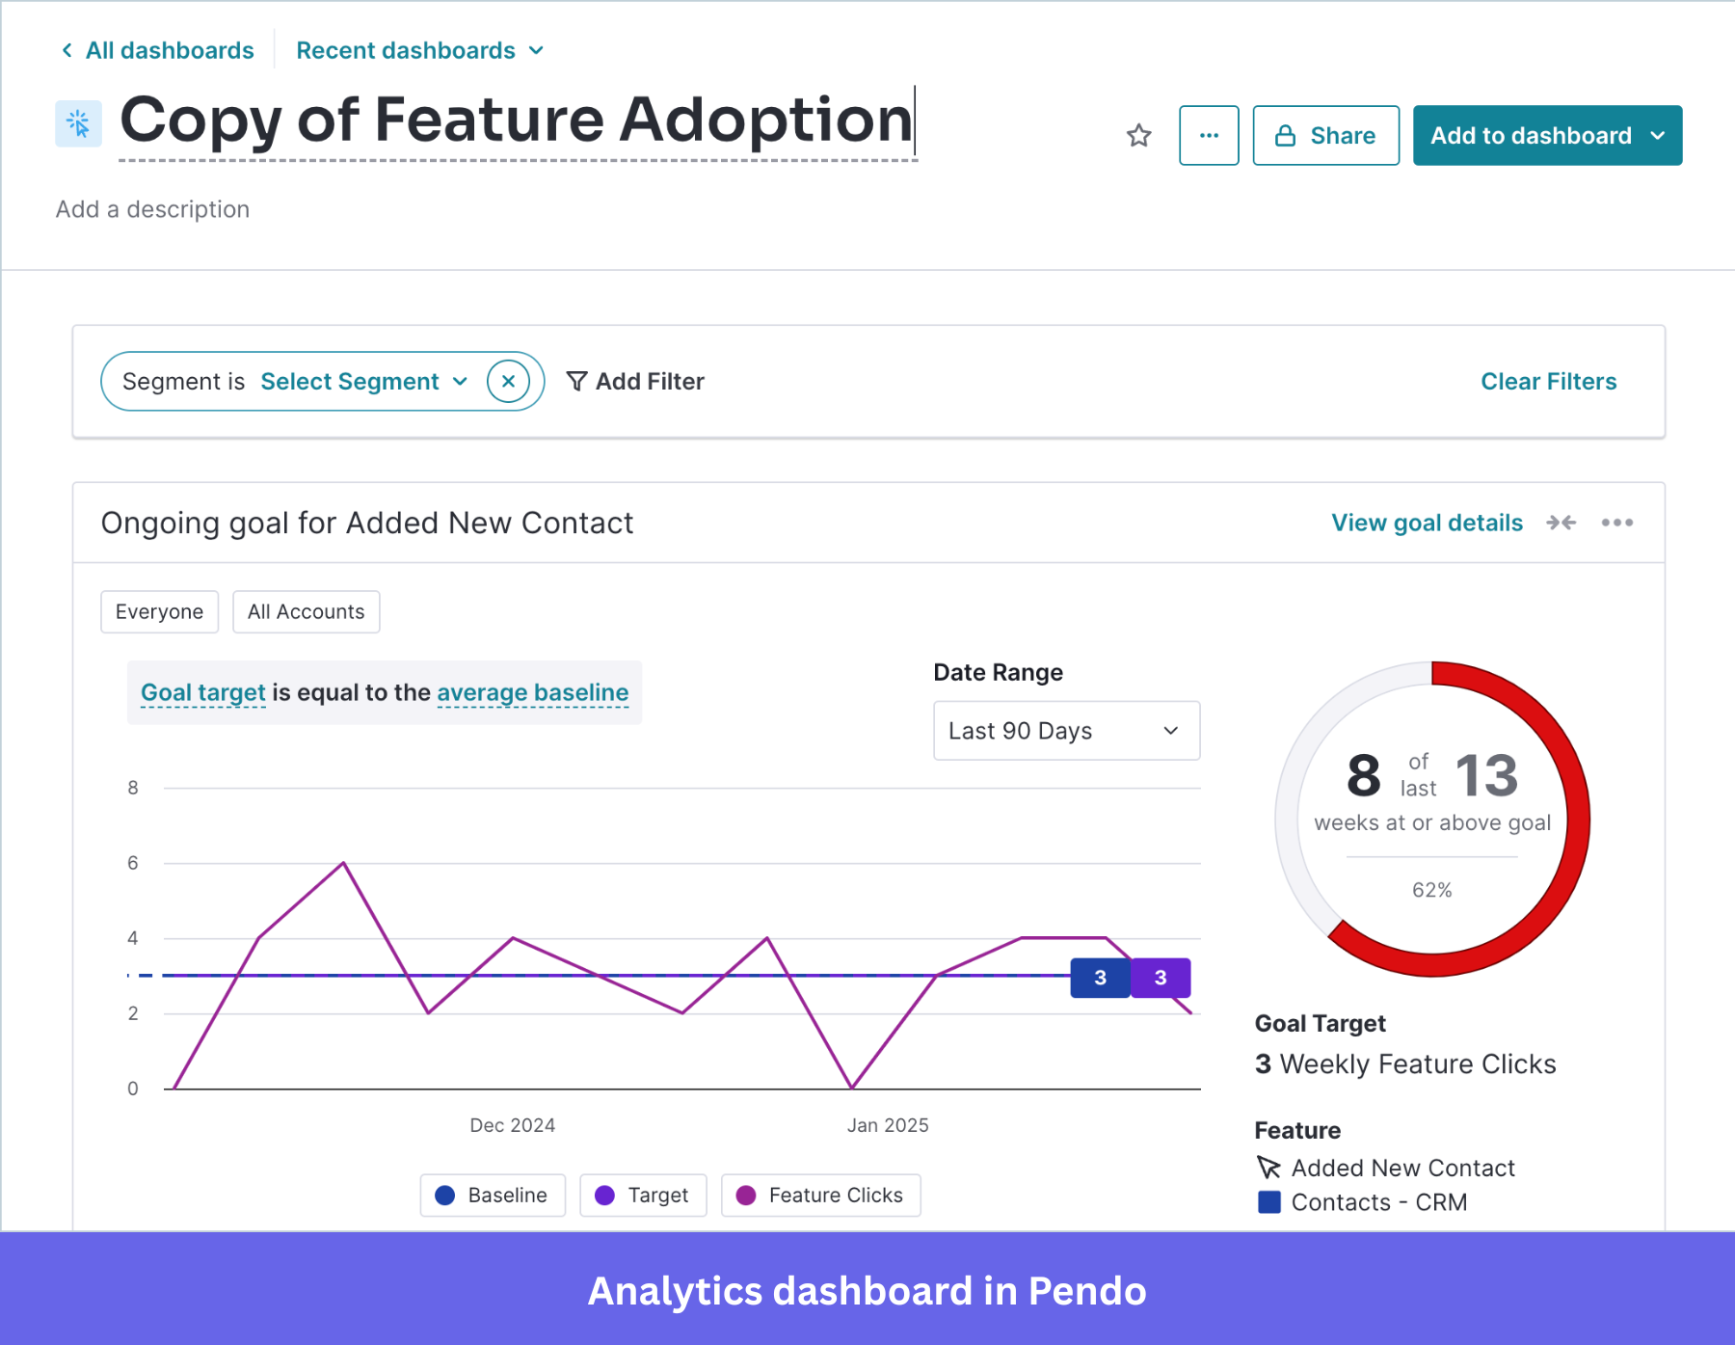
Task: Open View goal details link
Action: (1427, 523)
